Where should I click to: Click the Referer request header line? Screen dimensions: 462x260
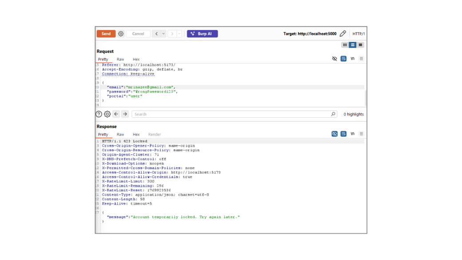pyautogui.click(x=139, y=65)
